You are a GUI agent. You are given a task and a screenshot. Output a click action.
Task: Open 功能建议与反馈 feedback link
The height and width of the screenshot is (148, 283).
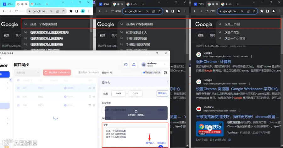coord(152,73)
